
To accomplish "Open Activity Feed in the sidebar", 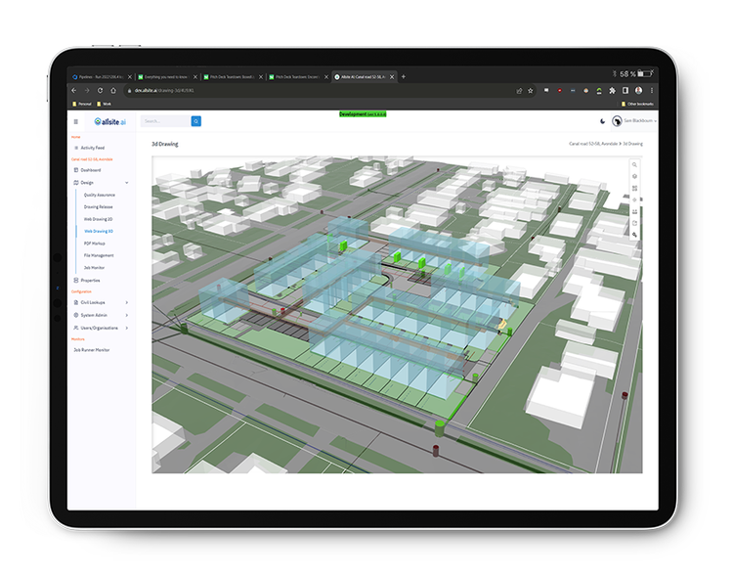I will [93, 148].
